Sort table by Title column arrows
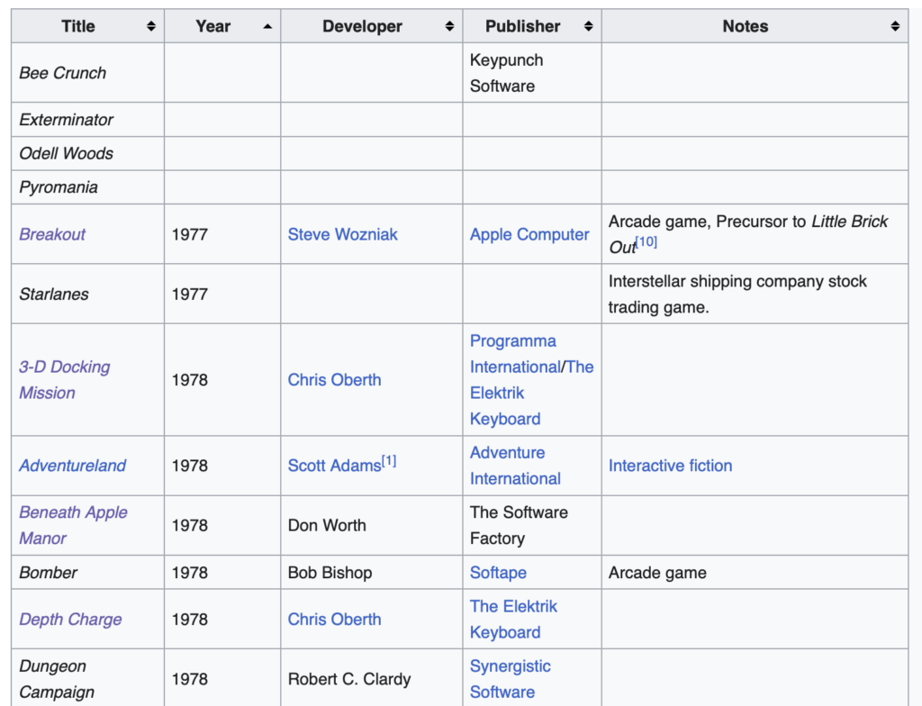The width and height of the screenshot is (922, 706). (x=151, y=26)
